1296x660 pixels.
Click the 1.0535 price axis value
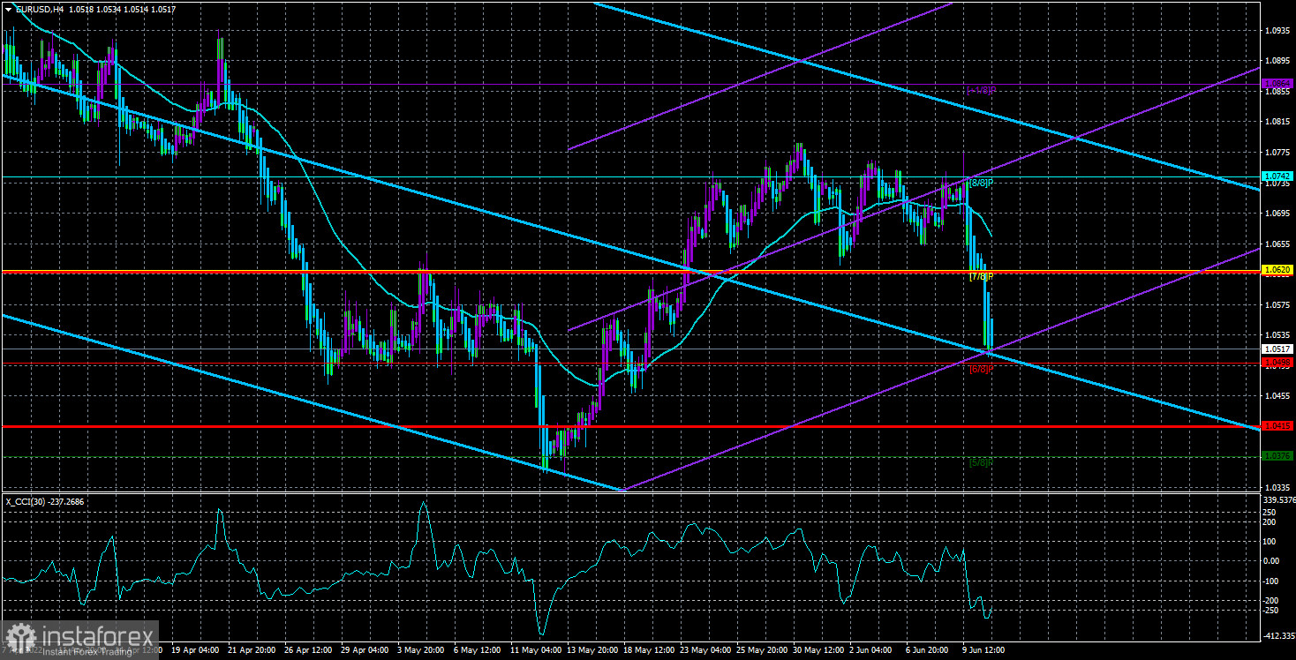1277,335
